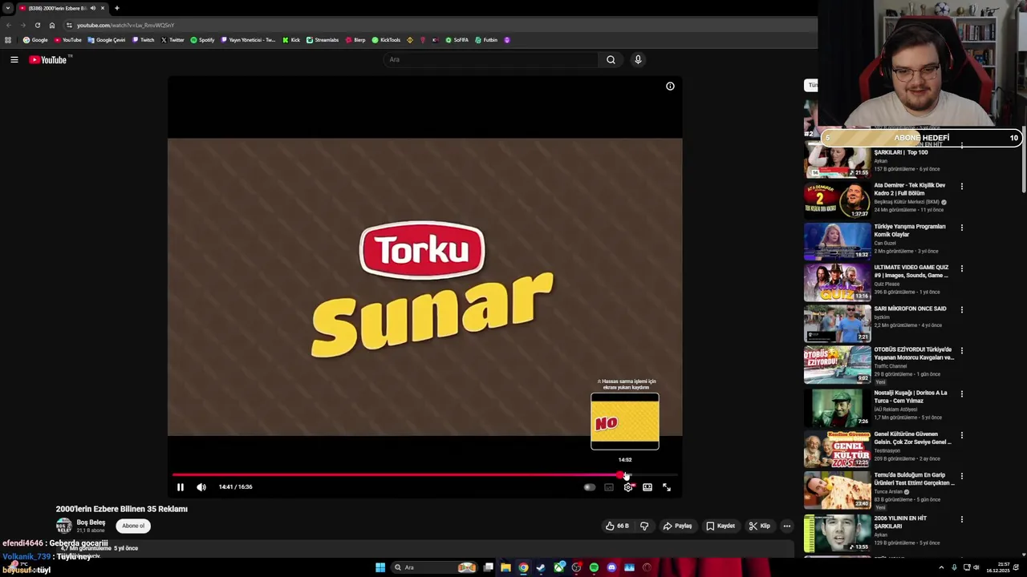Screen dimensions: 1027x577
Task: Go back with the browser back arrow
Action: coord(9,25)
